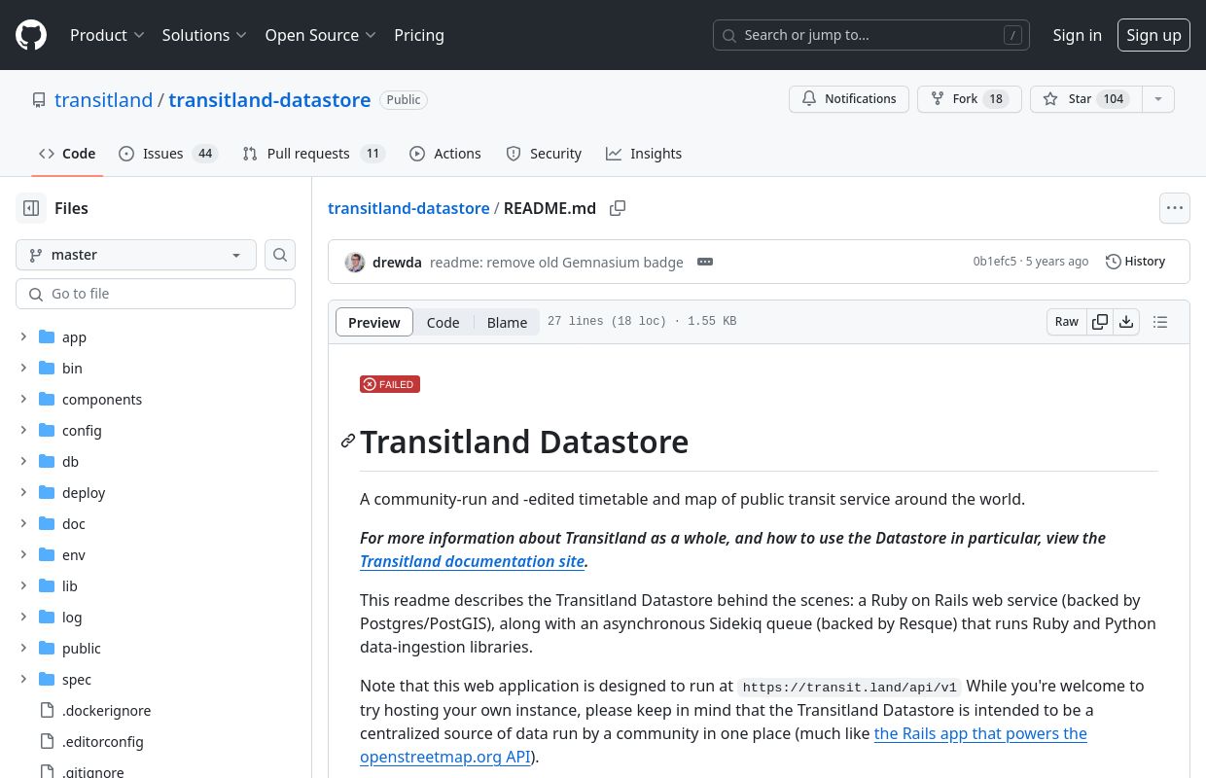Copy the README.md file path
The image size is (1206, 778).
[x=618, y=208]
